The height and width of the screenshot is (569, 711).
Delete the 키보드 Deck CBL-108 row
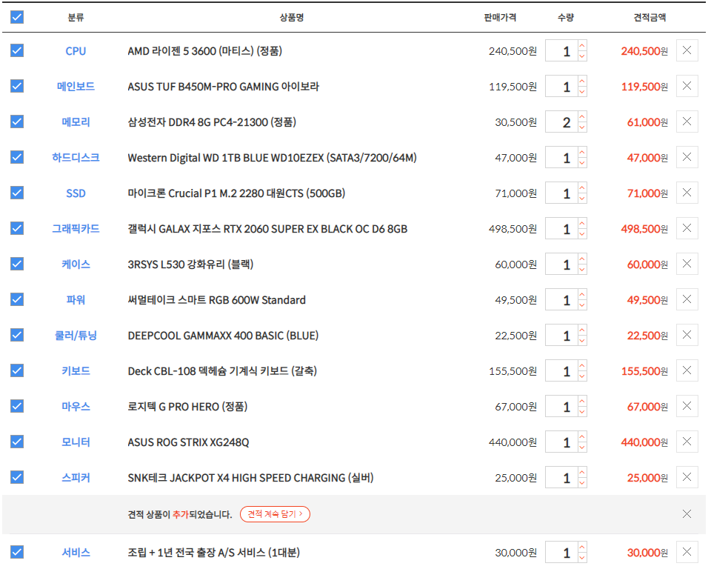tap(687, 370)
